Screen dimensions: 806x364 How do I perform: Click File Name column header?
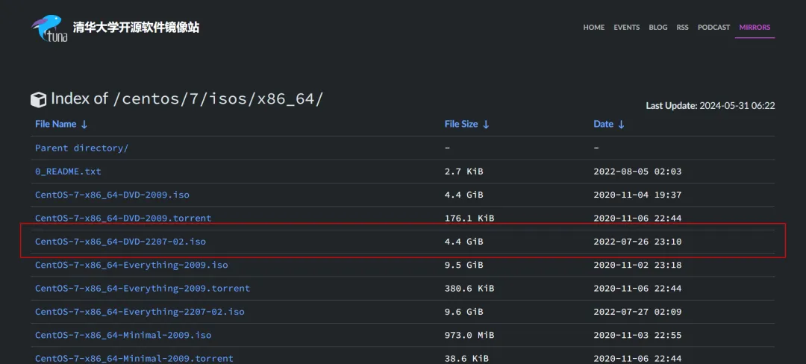[x=55, y=125]
